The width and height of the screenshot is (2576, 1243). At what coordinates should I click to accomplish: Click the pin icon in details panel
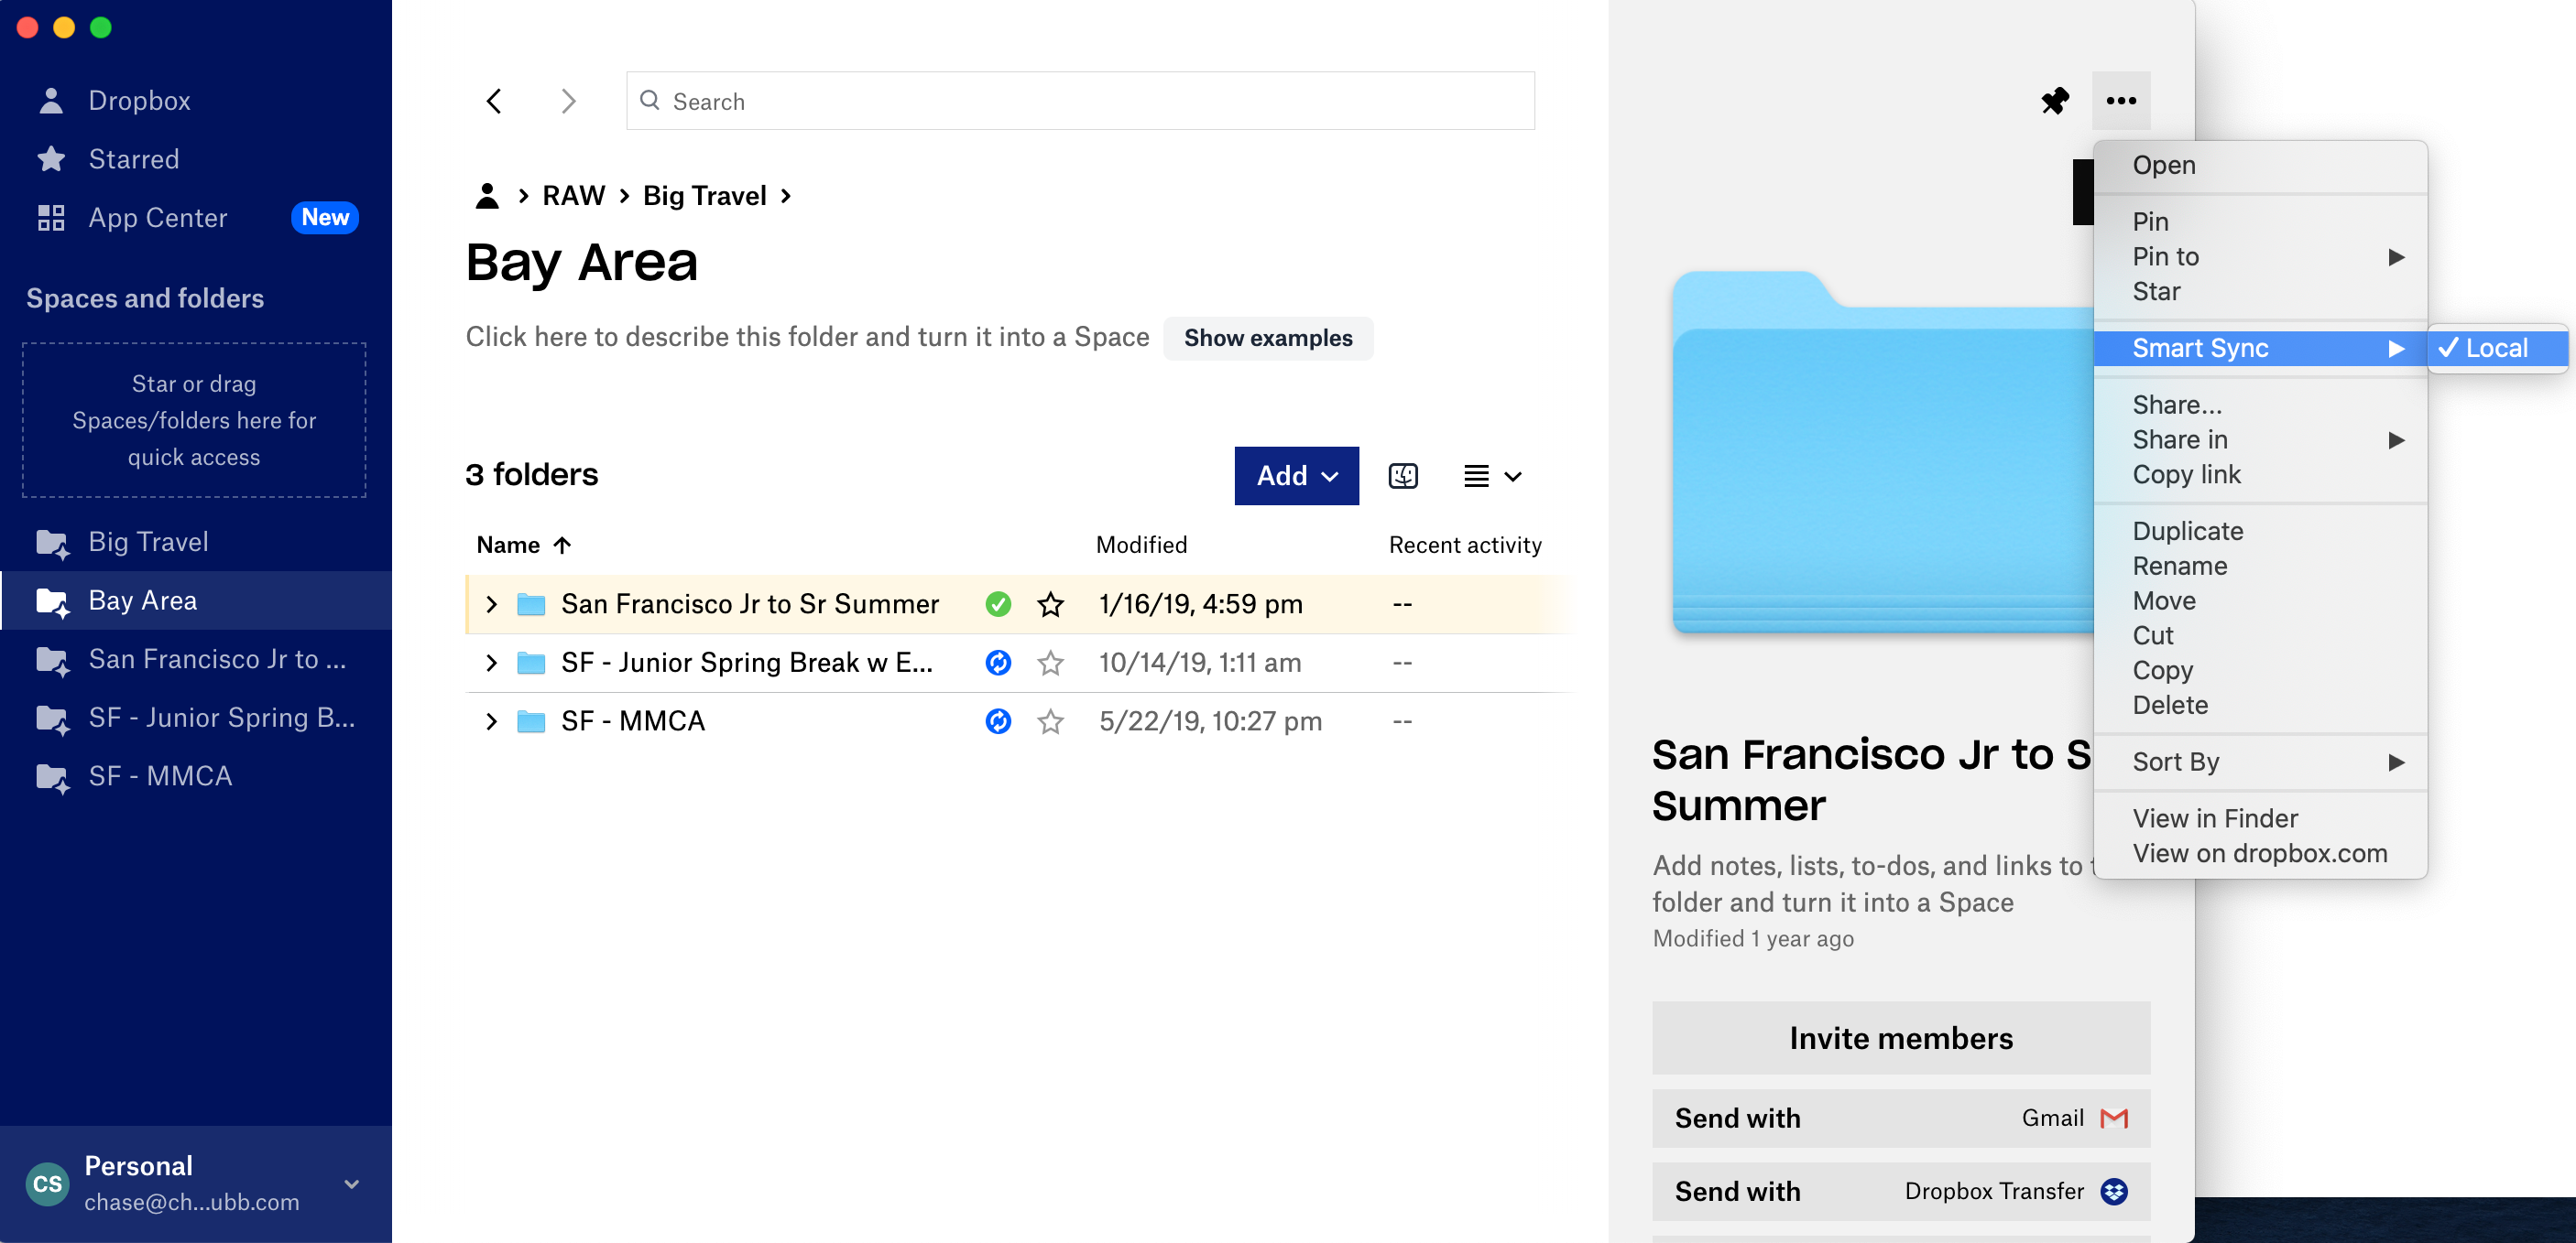(x=2054, y=101)
